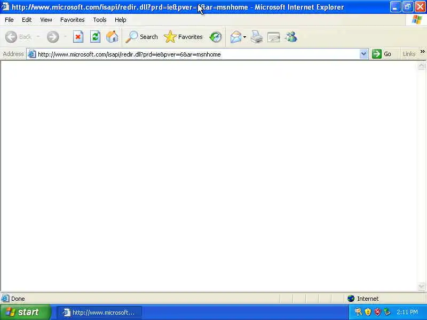Click the Internet security zone label
Screen dimensions: 427x320
(x=368, y=299)
